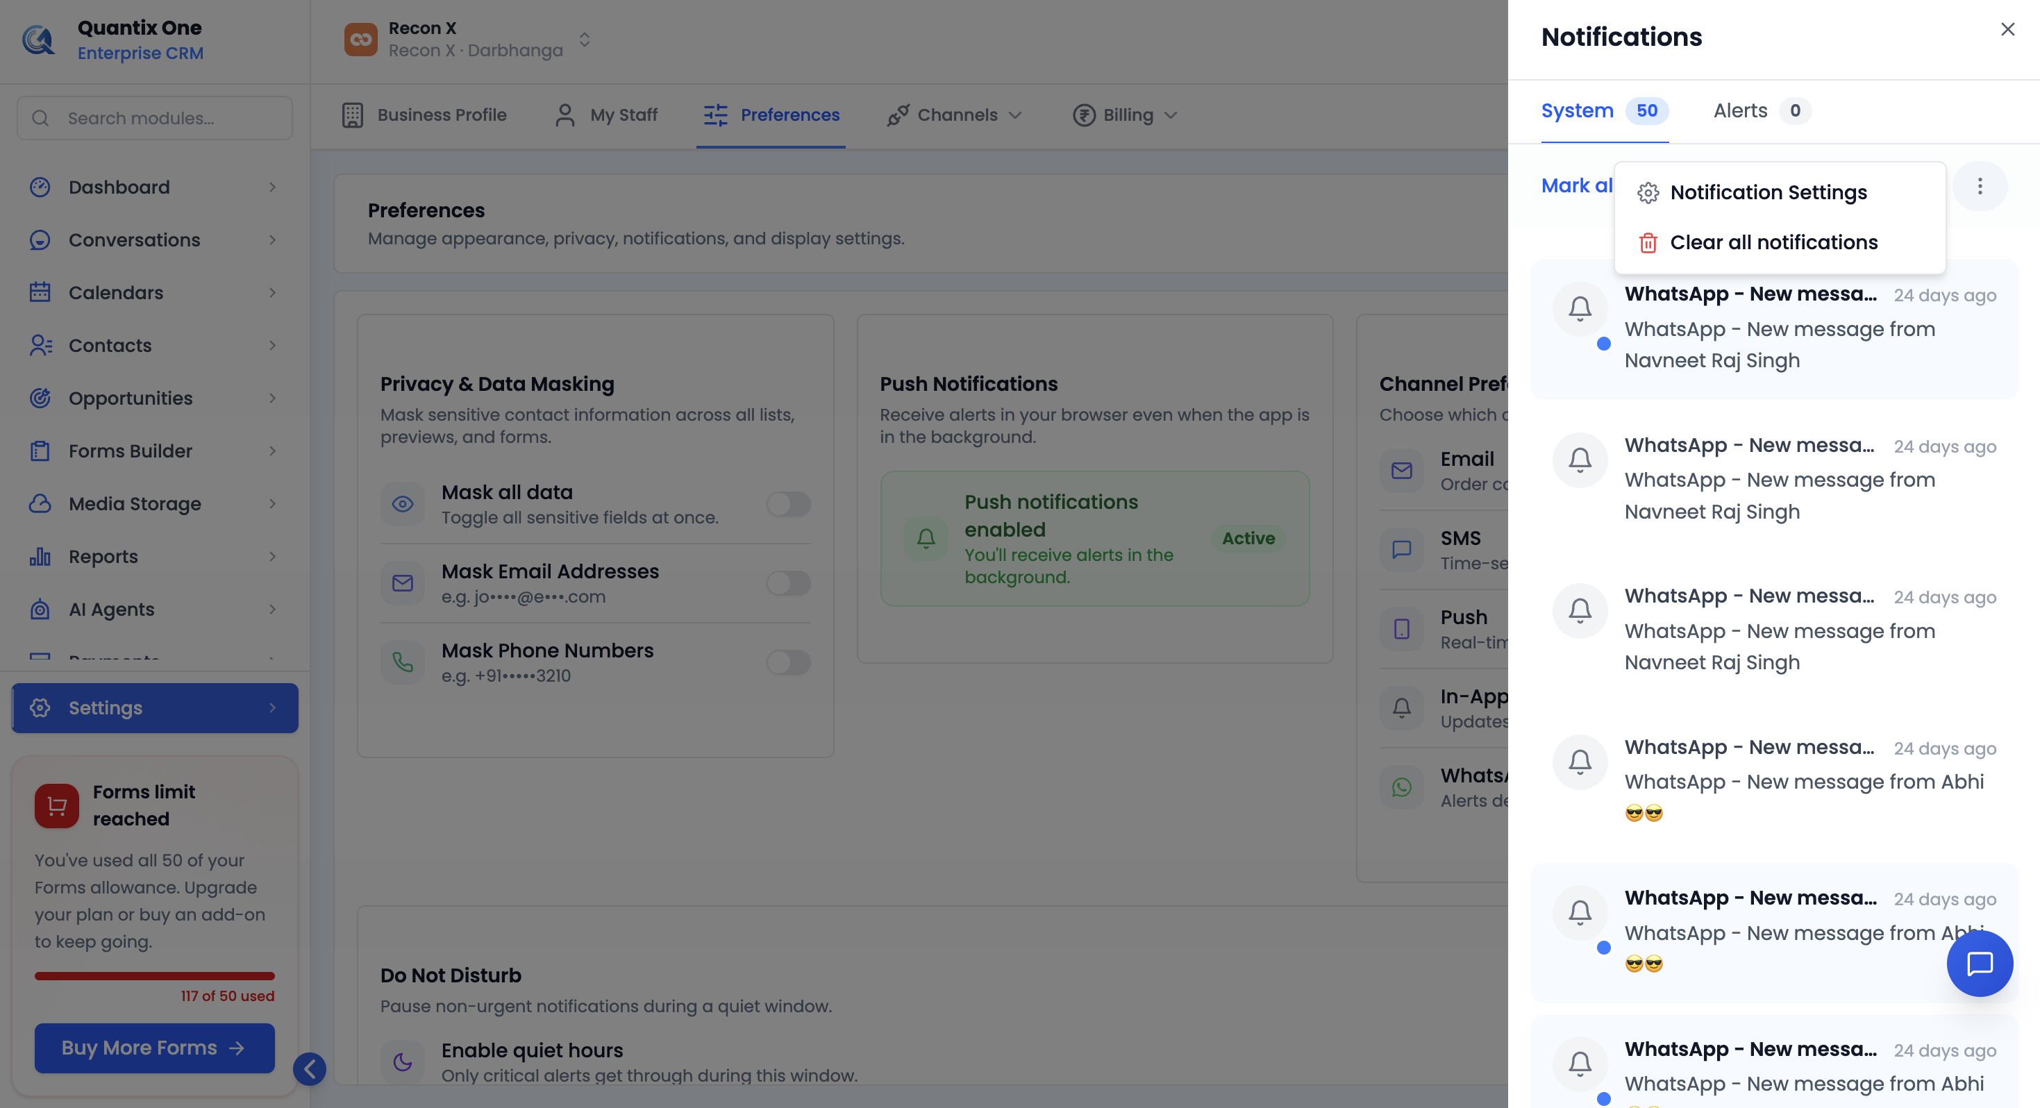Choose Clear all notifications from the menu
Image resolution: width=2040 pixels, height=1108 pixels.
point(1780,242)
